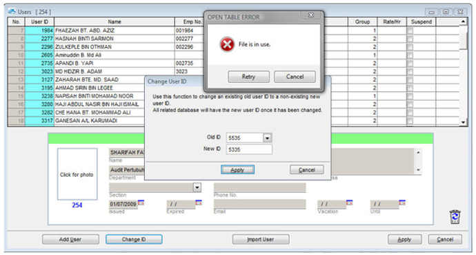Click the Vacation date field
The image size is (476, 255).
332,205
